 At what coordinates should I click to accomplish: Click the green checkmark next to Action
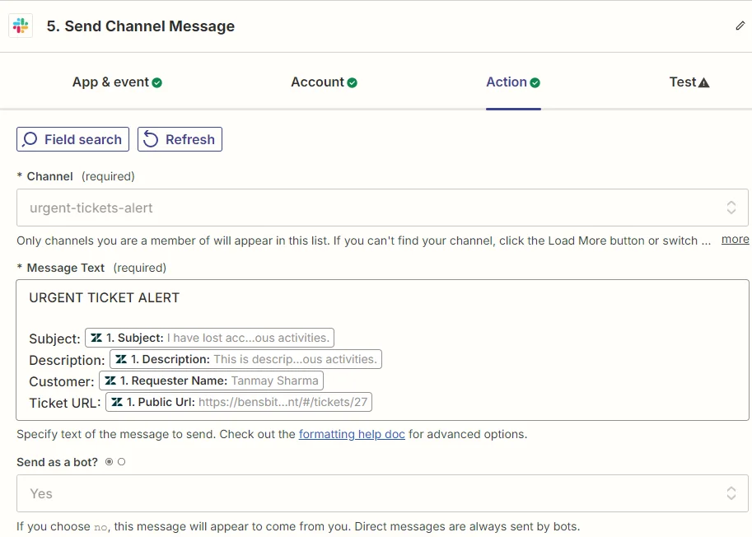[x=535, y=83]
